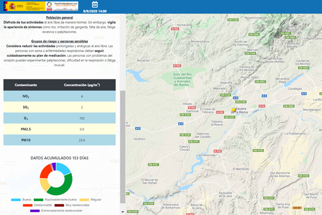Open the calendar date picker icon

click(x=94, y=4)
